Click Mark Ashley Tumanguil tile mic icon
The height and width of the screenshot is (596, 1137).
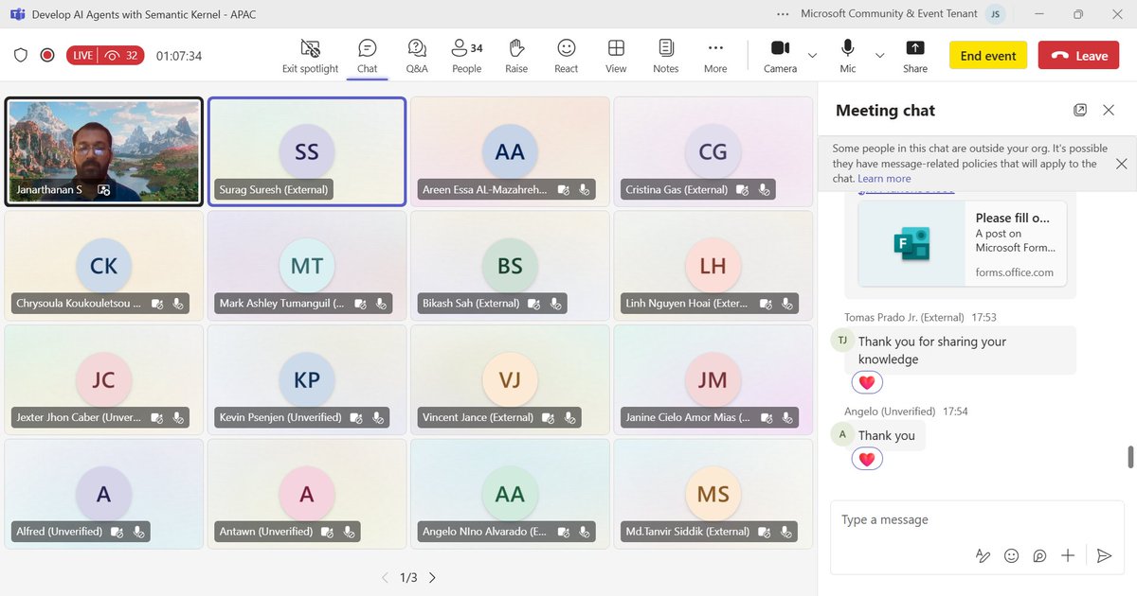381,304
